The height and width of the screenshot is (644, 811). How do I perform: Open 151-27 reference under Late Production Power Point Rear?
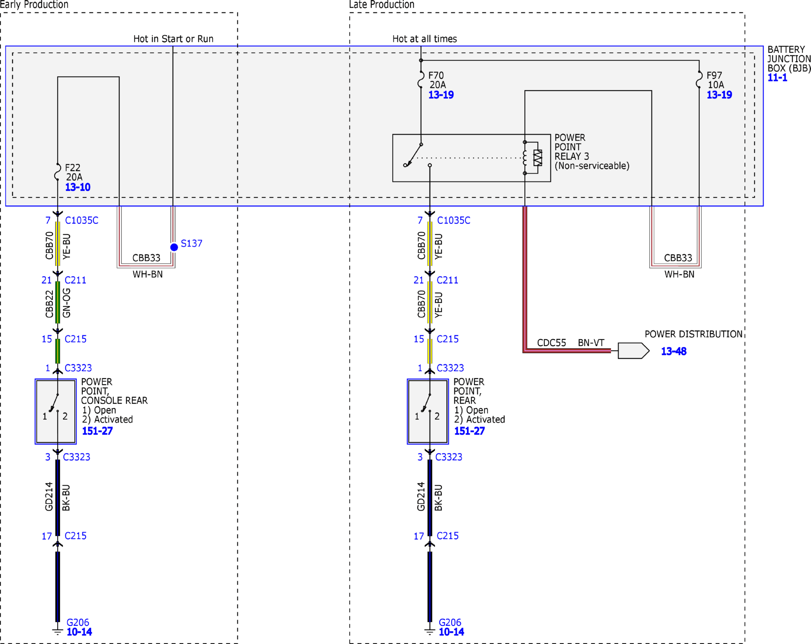(469, 431)
